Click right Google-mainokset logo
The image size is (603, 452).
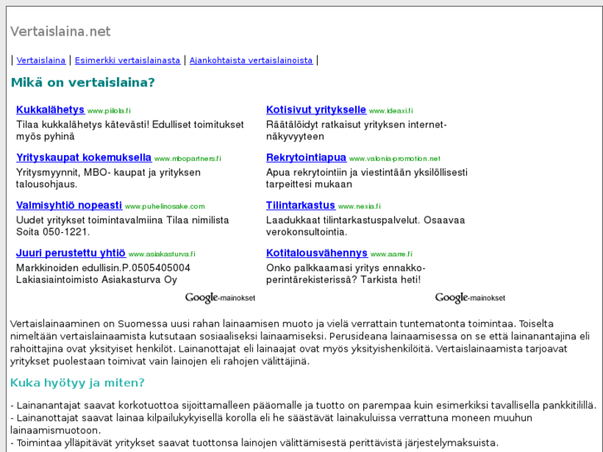[470, 298]
